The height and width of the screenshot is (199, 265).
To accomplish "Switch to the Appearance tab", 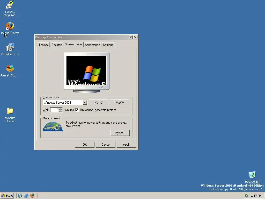I will (92, 45).
